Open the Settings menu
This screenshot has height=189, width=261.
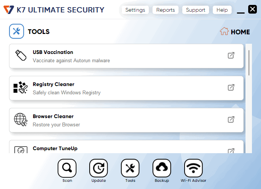135,10
